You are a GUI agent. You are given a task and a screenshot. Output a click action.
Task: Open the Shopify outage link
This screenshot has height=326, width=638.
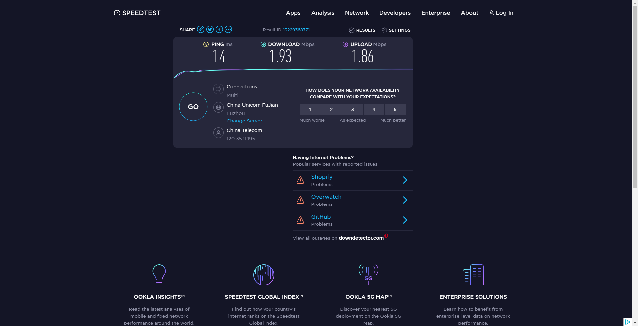pyautogui.click(x=322, y=177)
